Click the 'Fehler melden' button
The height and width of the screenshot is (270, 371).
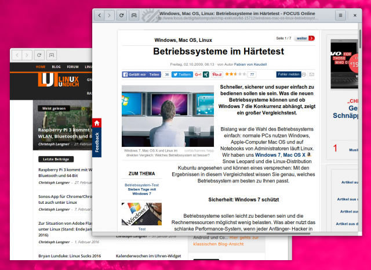point(289,74)
